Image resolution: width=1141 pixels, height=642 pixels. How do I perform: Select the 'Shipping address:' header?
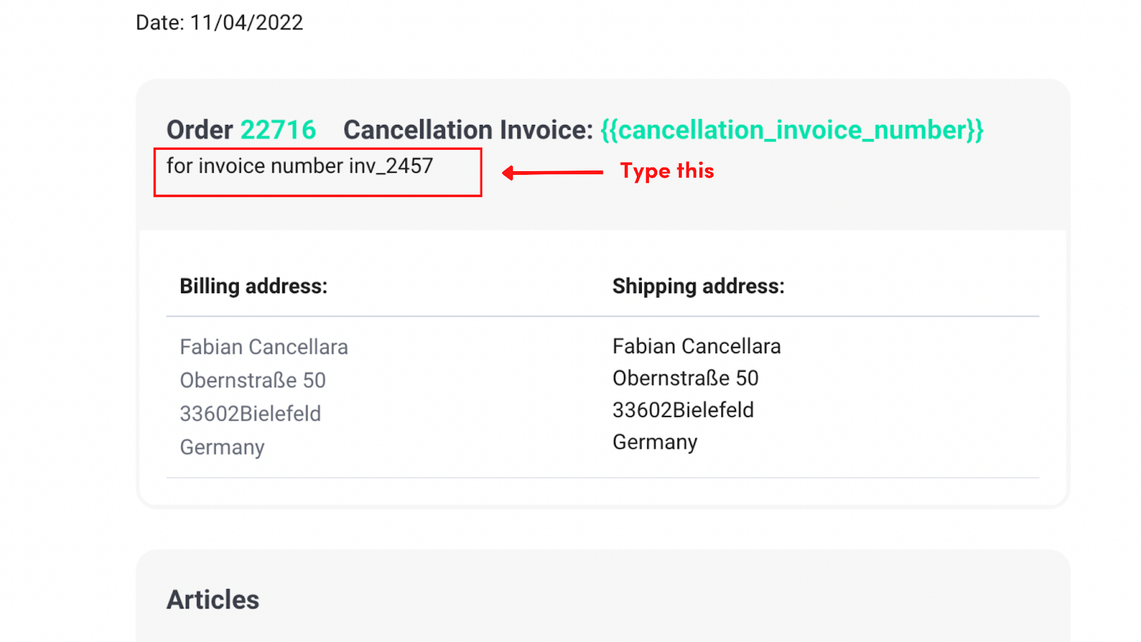[698, 286]
